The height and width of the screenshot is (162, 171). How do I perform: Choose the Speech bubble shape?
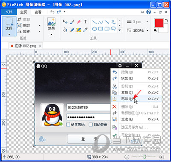click(x=113, y=29)
